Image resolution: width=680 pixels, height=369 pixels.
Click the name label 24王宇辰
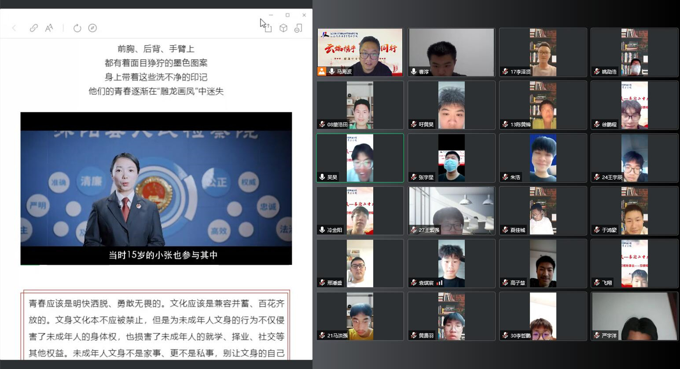(x=612, y=177)
